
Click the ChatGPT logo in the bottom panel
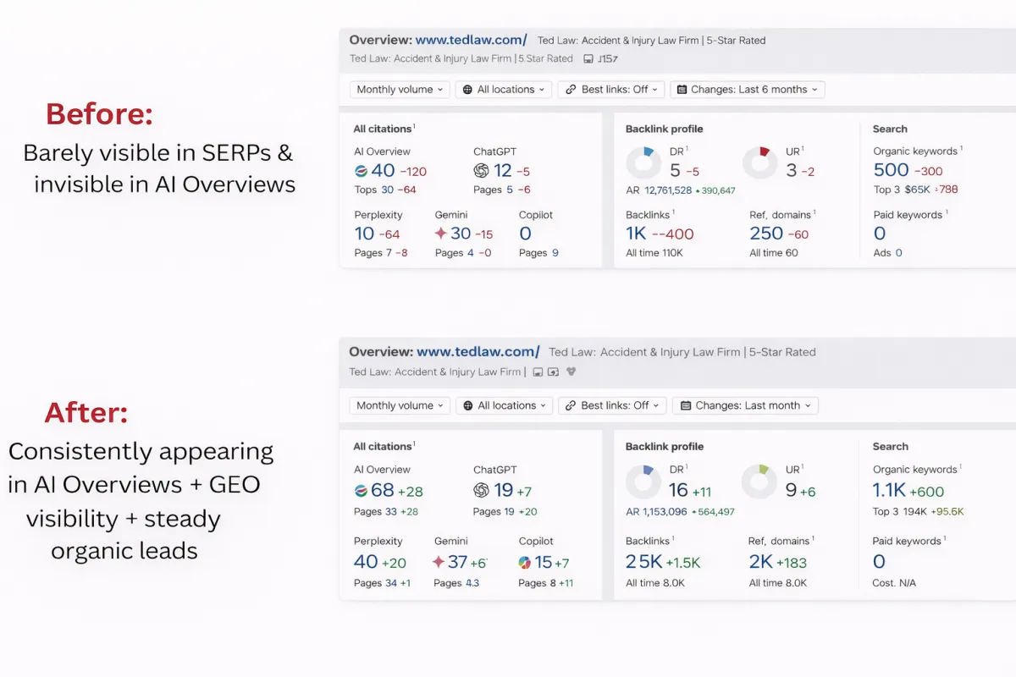(x=481, y=490)
